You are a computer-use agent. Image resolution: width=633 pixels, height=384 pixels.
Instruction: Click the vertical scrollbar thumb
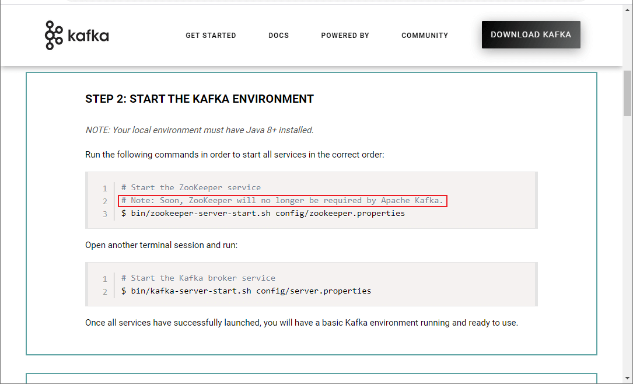click(627, 93)
